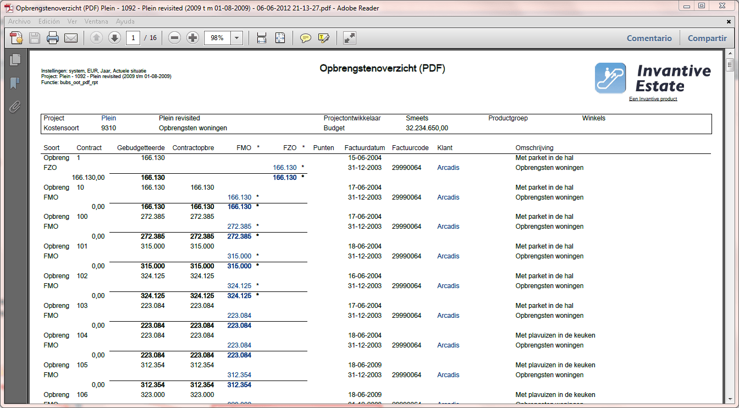Click the Save file icon
The image size is (739, 408).
(35, 38)
